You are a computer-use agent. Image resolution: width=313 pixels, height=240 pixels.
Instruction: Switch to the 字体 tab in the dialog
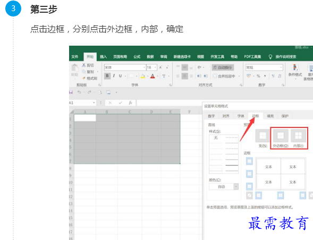coord(241,116)
